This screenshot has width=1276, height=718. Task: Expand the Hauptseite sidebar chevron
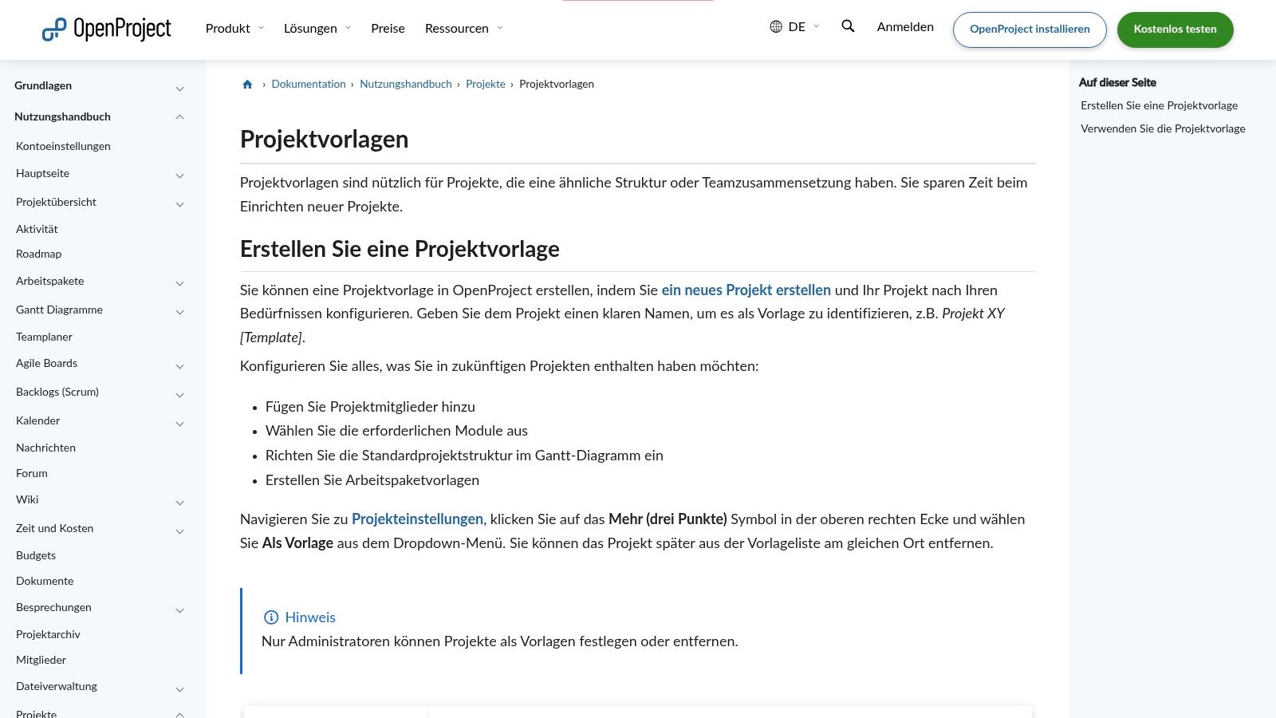179,176
